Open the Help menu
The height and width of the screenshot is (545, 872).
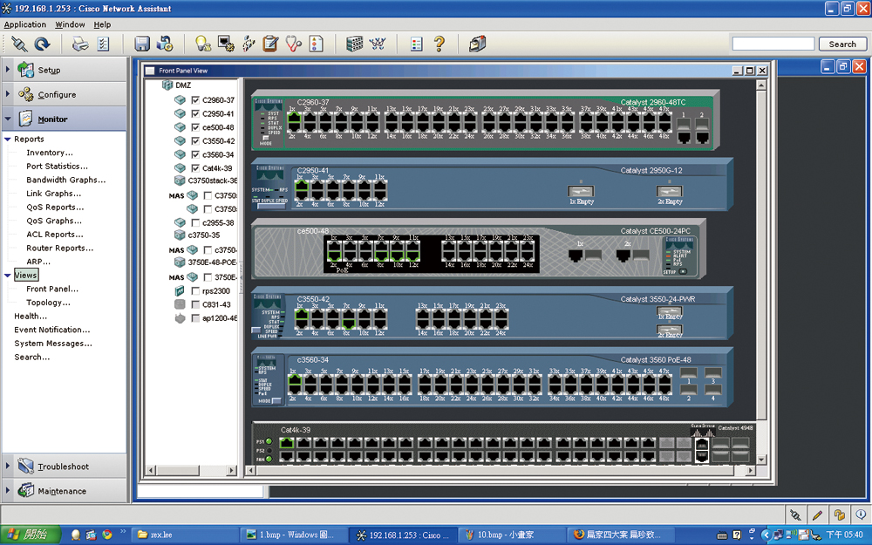pyautogui.click(x=102, y=24)
